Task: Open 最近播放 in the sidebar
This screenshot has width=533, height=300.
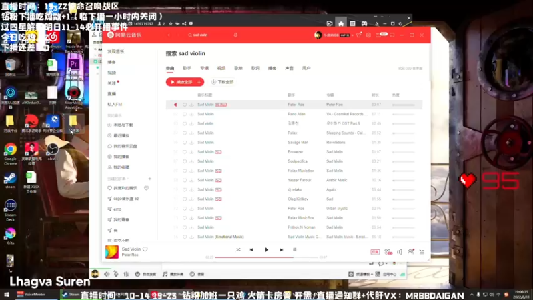Action: [119, 136]
